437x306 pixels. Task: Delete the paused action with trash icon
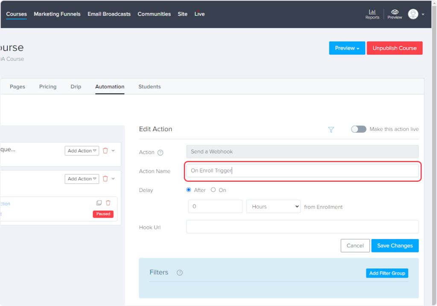coord(108,203)
